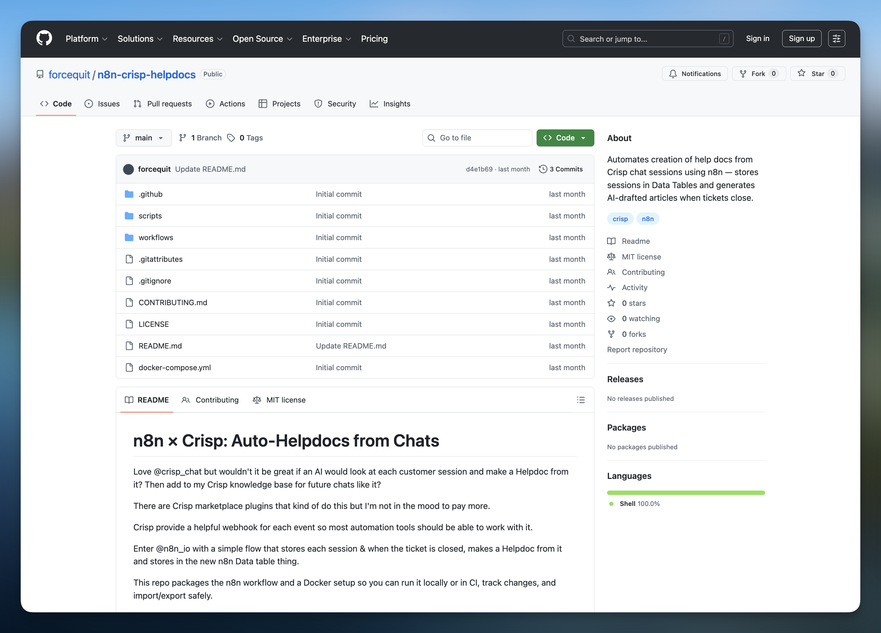
Task: Expand the Resources navigation menu
Action: click(x=197, y=38)
